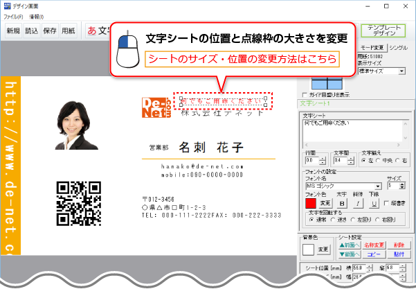Image resolution: width=416 pixels, height=289 pixels.
Task: Select 中央 text alignment radio
Action: click(x=378, y=160)
